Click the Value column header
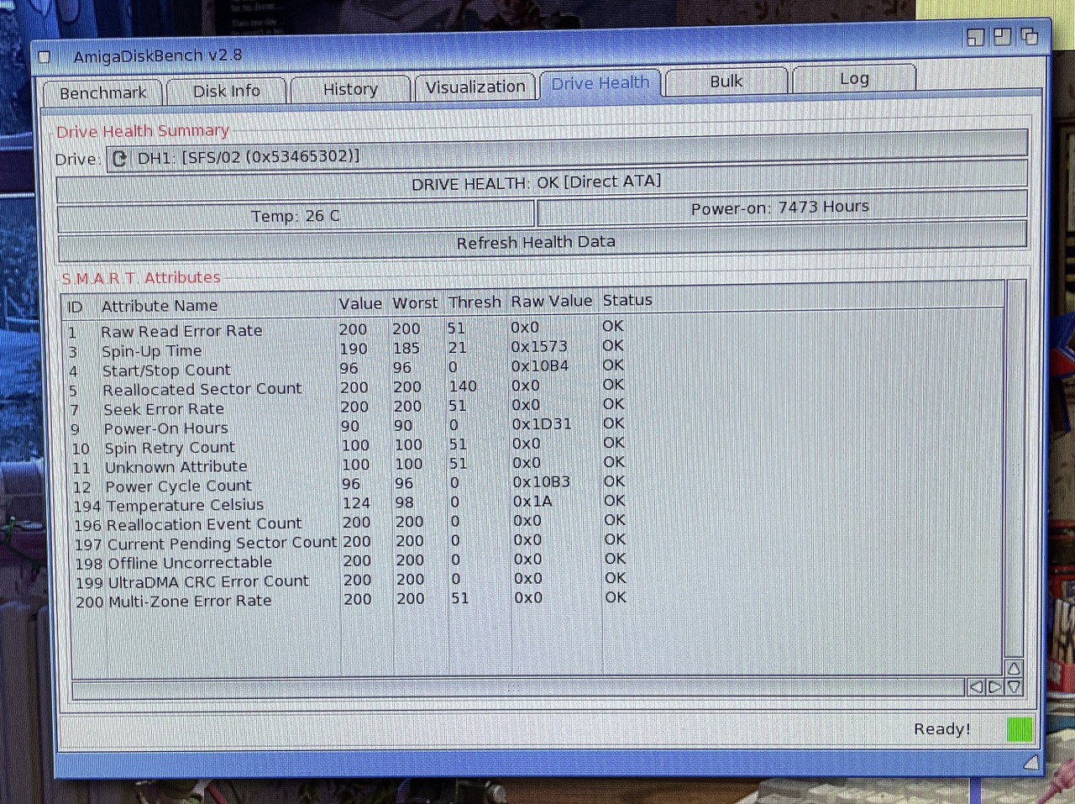The image size is (1075, 804). 360,303
